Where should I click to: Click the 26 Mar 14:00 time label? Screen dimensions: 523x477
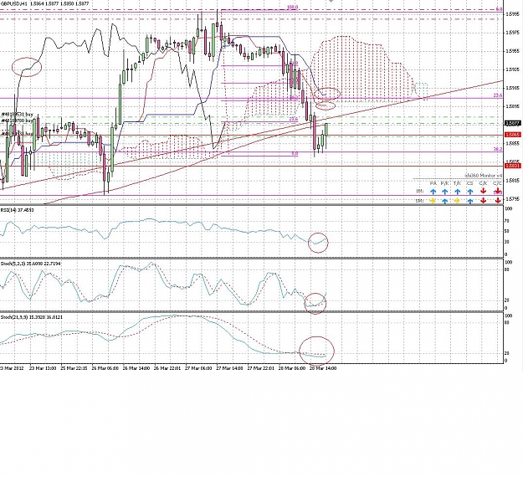pyautogui.click(x=136, y=368)
